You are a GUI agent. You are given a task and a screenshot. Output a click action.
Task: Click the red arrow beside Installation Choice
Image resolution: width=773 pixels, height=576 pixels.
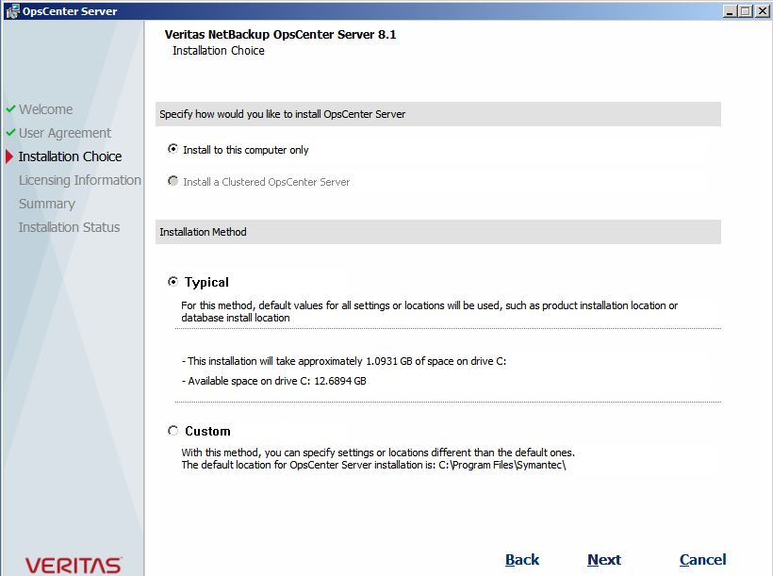pyautogui.click(x=9, y=156)
